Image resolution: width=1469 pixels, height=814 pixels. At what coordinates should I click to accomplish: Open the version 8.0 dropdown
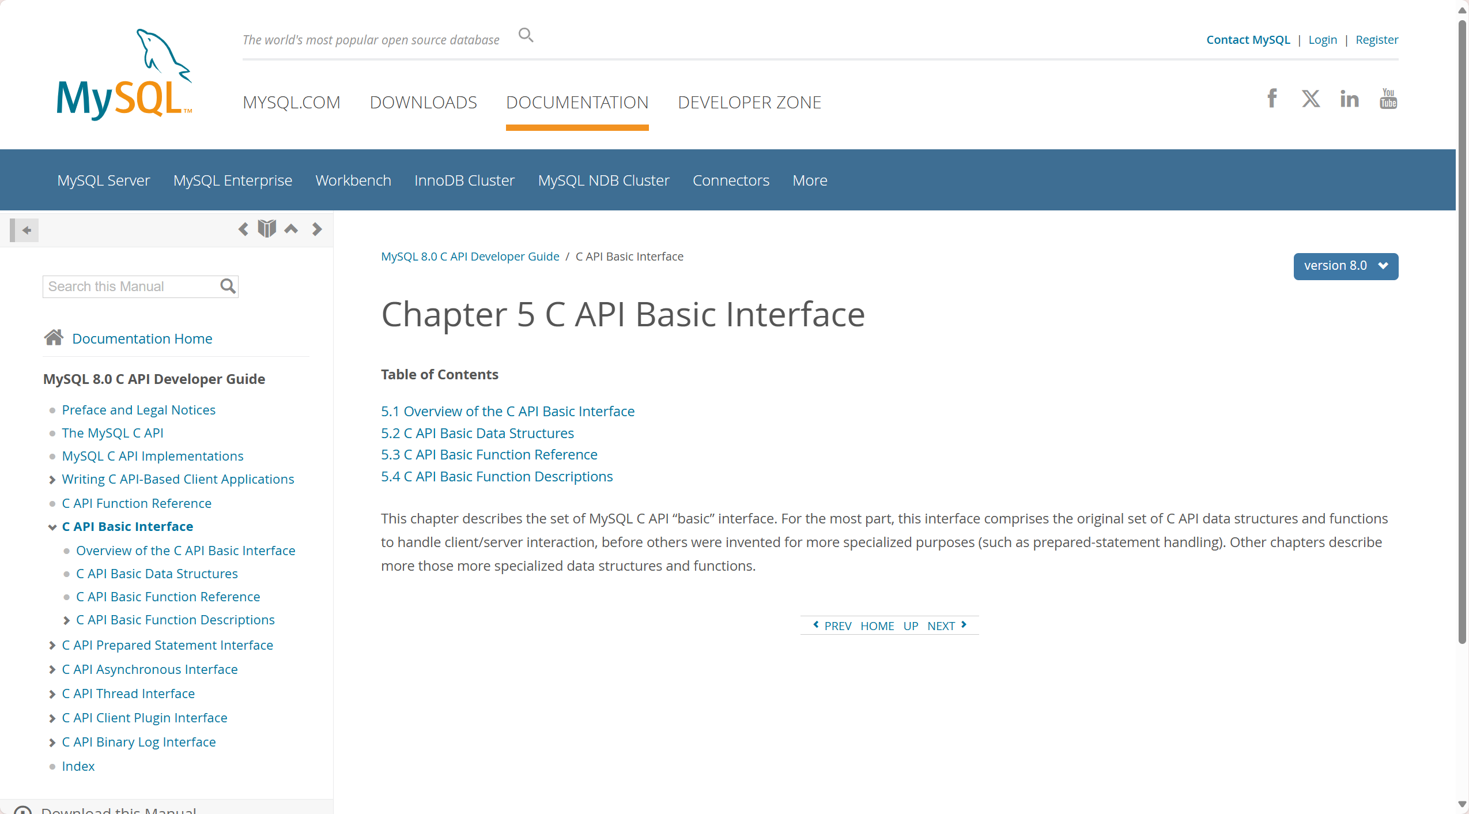[x=1345, y=266]
